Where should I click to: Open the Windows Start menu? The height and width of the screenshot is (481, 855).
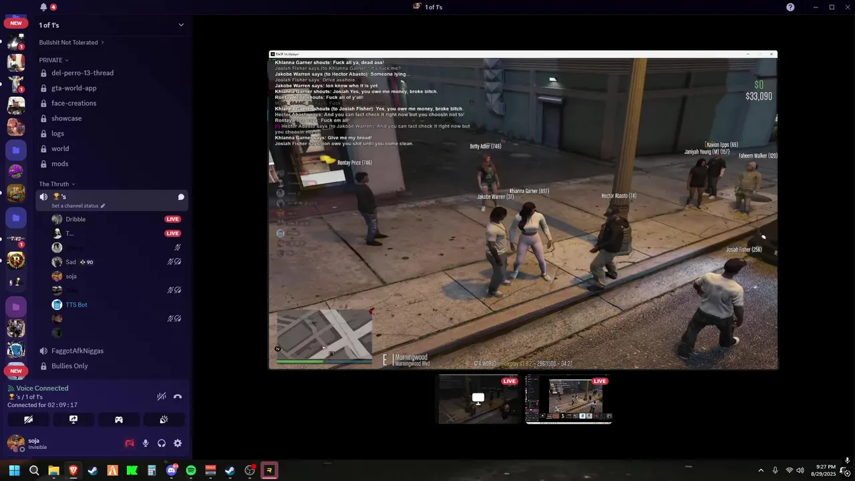(14, 470)
